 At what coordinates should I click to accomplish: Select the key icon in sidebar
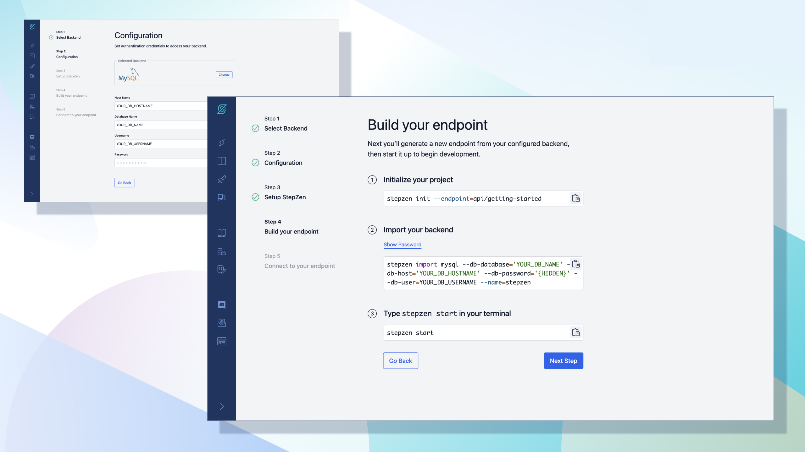tap(222, 179)
